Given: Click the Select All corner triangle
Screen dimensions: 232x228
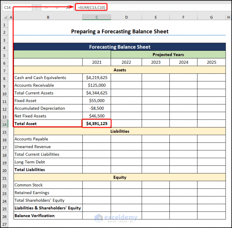Looking at the screenshot, I should click(x=5, y=17).
